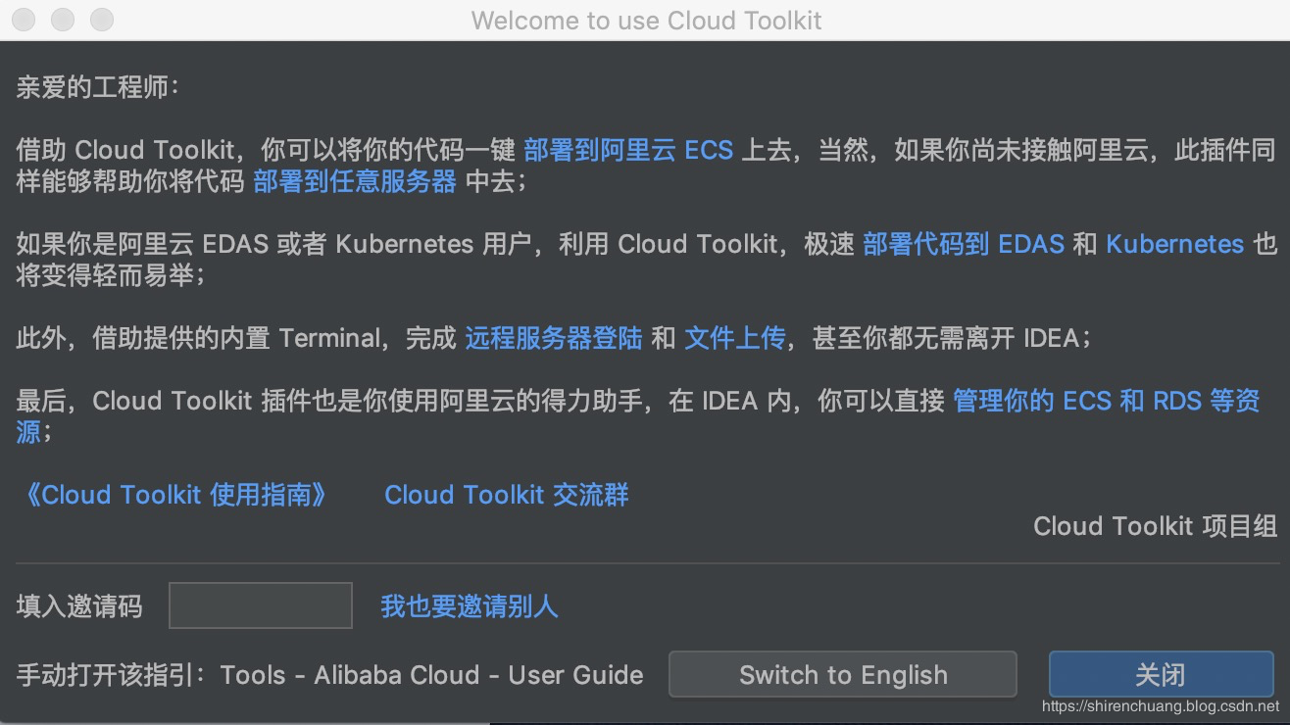Click the Cloud Toolkit 项目组 signature text

(x=1156, y=526)
